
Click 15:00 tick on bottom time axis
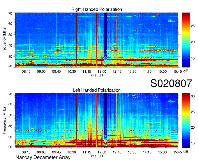pos(162,152)
